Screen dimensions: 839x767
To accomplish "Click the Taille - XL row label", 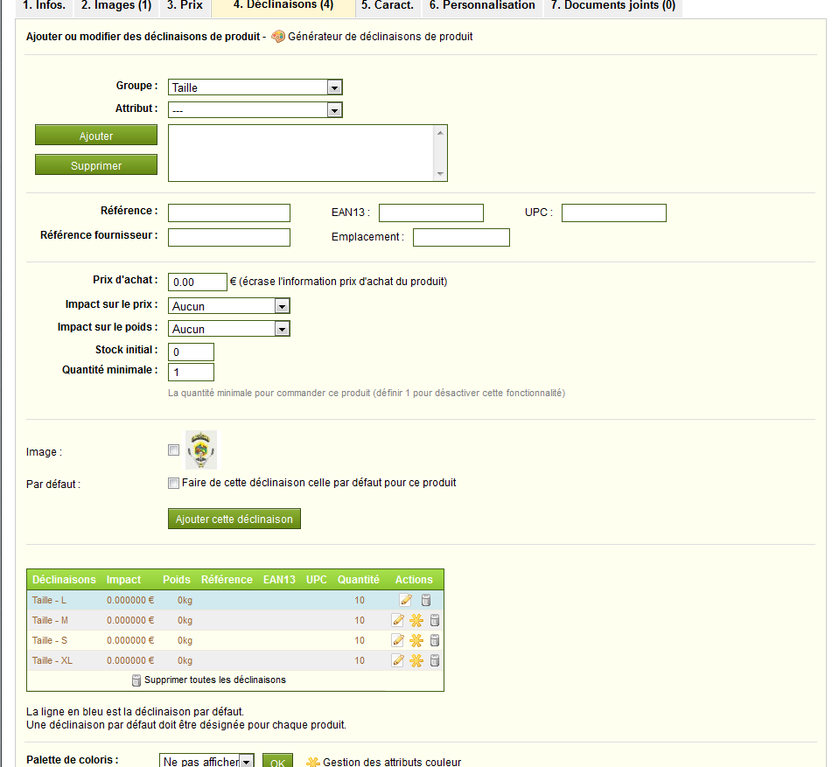I will click(x=52, y=660).
